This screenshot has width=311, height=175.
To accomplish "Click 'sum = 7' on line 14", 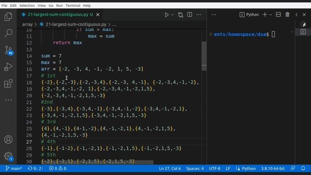I will pos(51,56).
